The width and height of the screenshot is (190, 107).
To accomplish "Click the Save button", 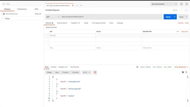I will (x=181, y=17).
